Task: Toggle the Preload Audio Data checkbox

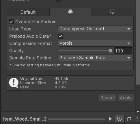Action: 60,36
